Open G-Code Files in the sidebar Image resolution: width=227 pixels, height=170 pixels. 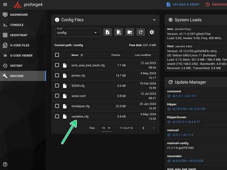click(x=23, y=45)
